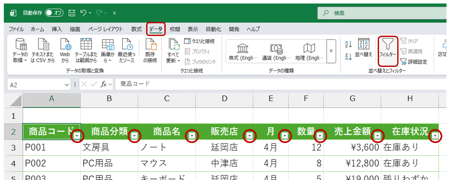
Task: Select the 地理 (Geography) data type
Action: pyautogui.click(x=309, y=51)
